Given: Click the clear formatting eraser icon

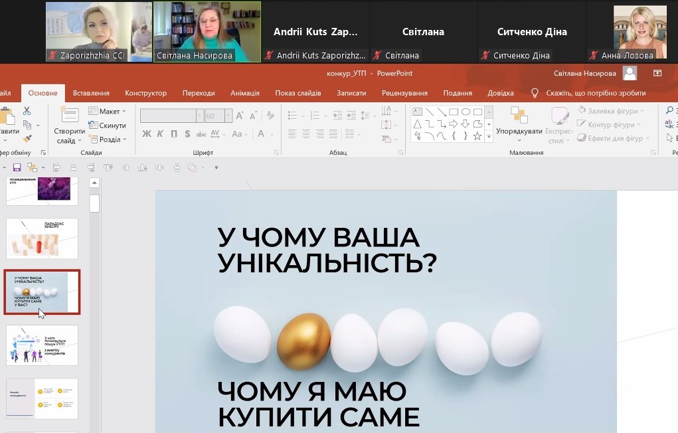Looking at the screenshot, I should pos(271,115).
